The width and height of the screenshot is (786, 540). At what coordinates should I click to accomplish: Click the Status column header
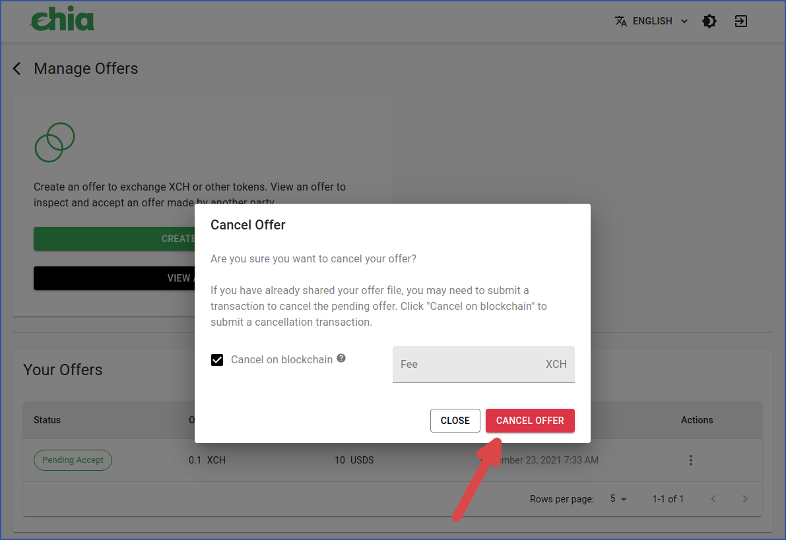click(x=47, y=420)
